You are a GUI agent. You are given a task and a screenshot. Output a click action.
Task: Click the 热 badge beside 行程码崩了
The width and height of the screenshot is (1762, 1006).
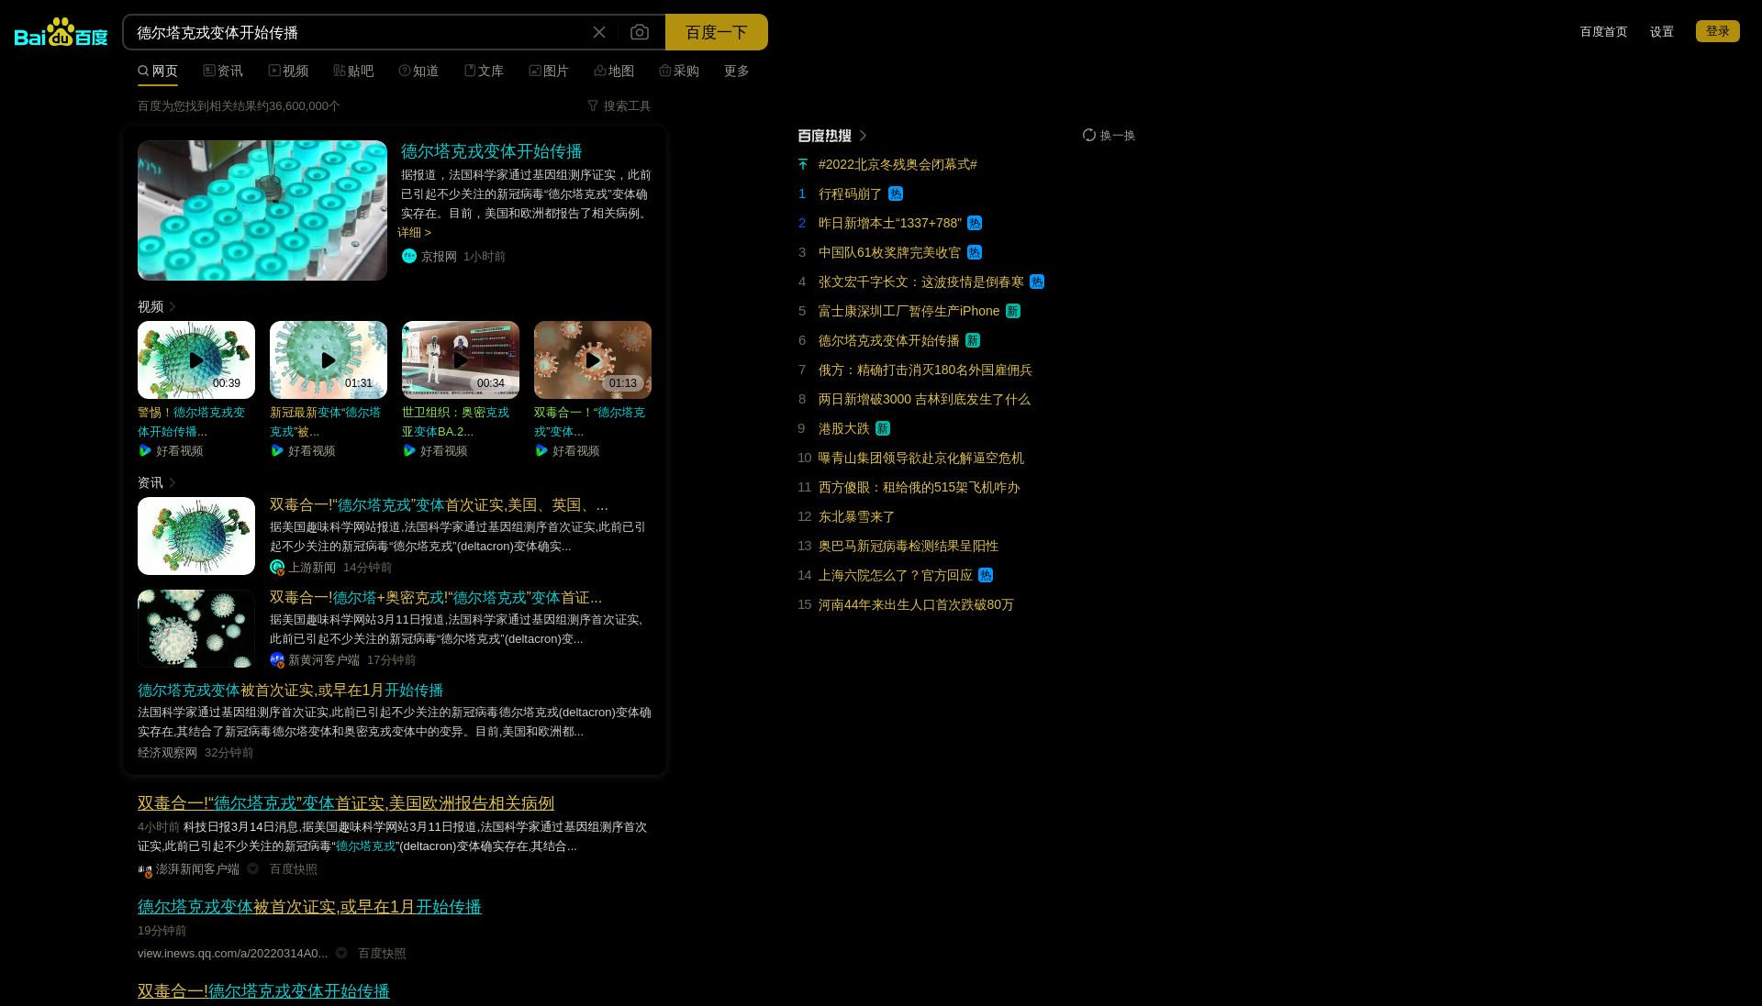tap(896, 193)
